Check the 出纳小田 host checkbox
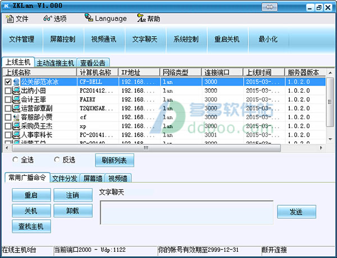This screenshot has height=258, width=337. click(x=8, y=90)
